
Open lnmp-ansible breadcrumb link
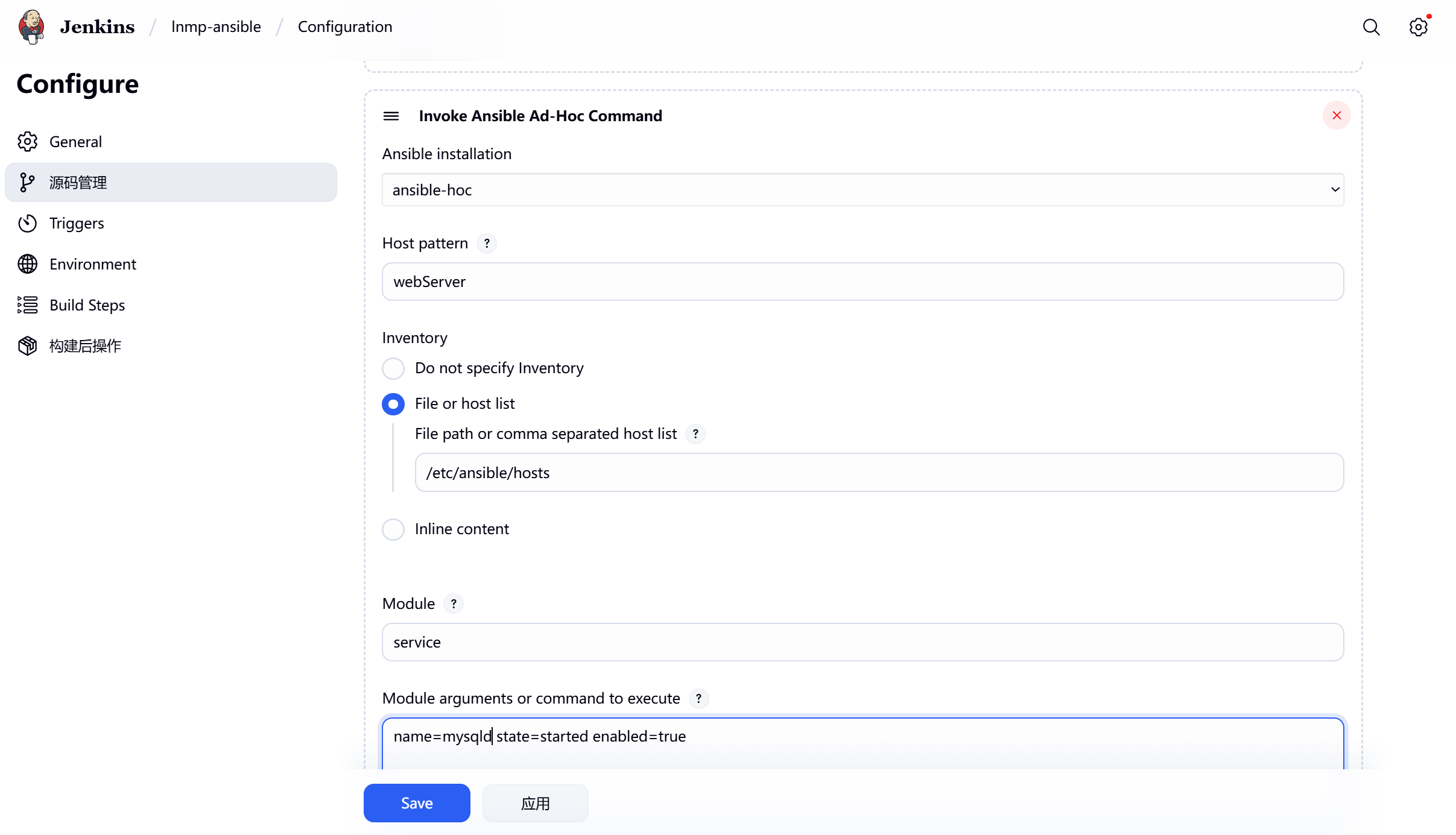click(x=216, y=27)
